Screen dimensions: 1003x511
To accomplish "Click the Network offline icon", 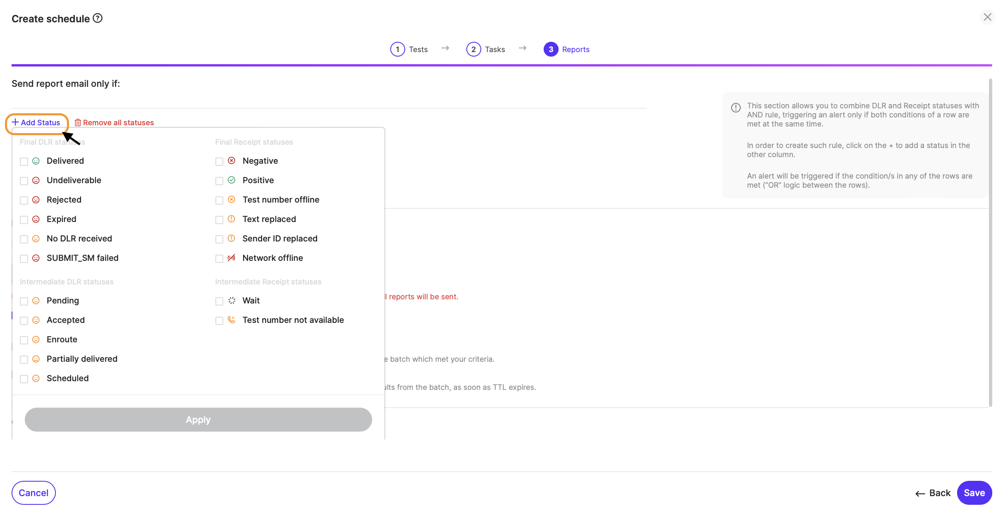I will point(232,258).
